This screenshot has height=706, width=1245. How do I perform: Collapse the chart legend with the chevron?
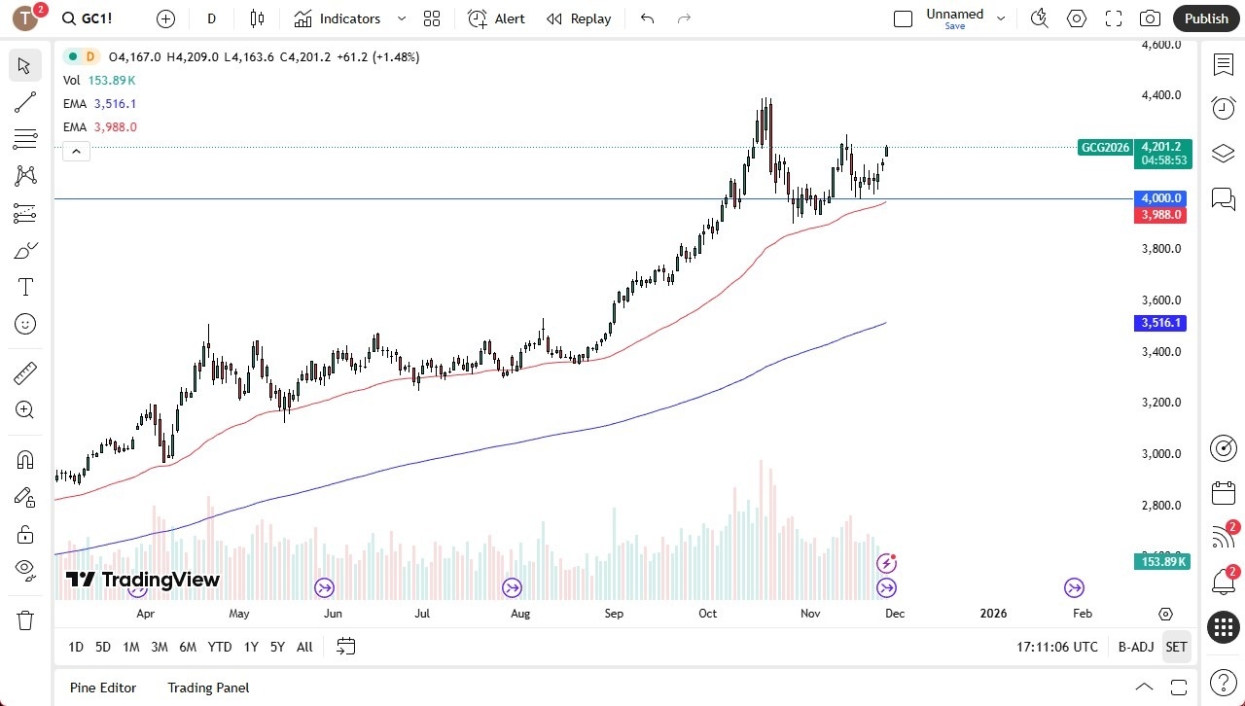pyautogui.click(x=76, y=151)
